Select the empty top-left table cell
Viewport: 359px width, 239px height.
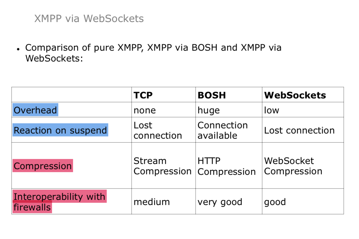tap(71, 95)
